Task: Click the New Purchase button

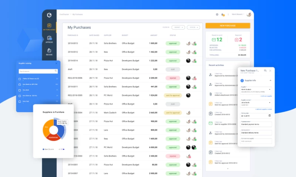Action: pyautogui.click(x=228, y=25)
